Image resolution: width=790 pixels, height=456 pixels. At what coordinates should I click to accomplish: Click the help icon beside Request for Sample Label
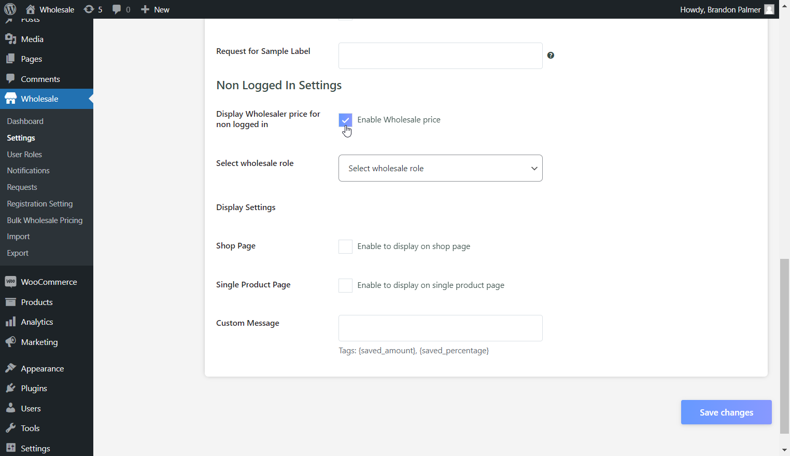point(551,55)
